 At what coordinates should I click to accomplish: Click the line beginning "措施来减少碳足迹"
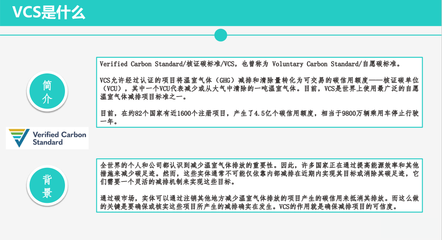coord(259,174)
